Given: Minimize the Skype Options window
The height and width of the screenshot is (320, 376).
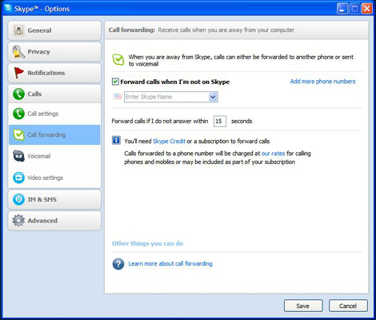Looking at the screenshot, I should [x=342, y=9].
